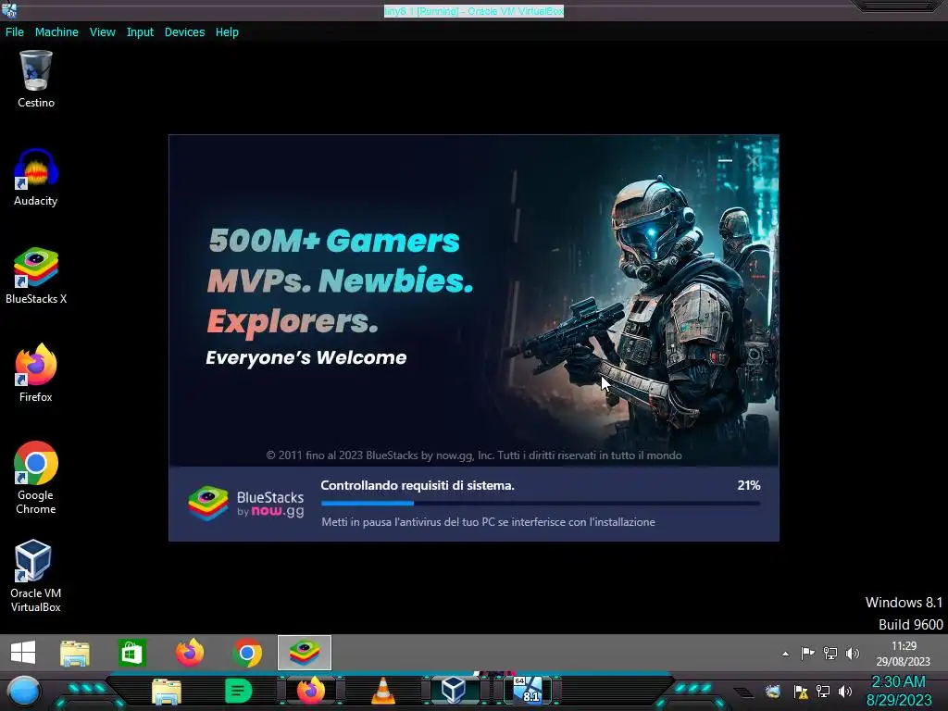Select the BlueStacks X desktop shortcut

pos(36,276)
